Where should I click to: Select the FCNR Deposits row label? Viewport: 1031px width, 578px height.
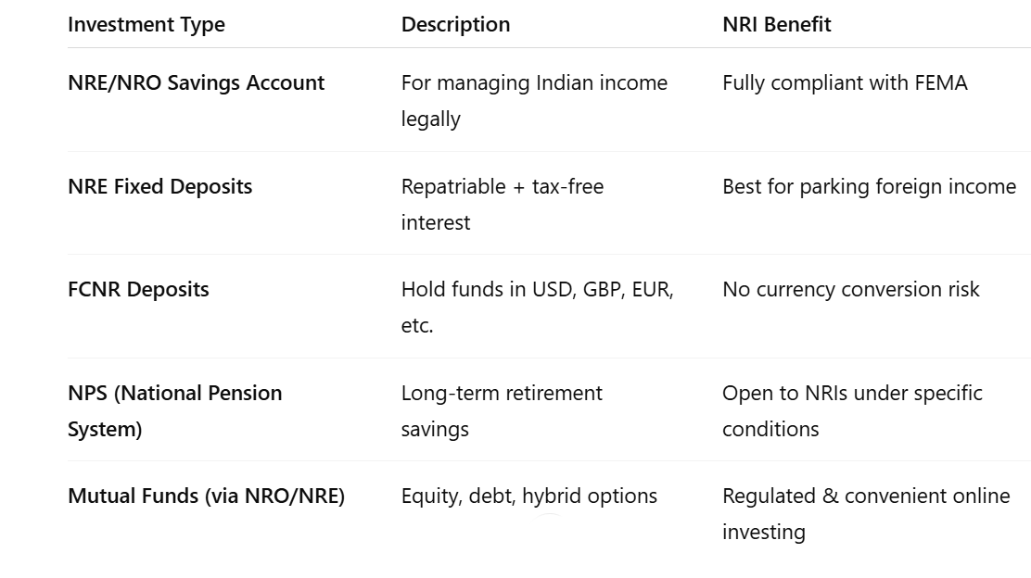[x=138, y=290]
